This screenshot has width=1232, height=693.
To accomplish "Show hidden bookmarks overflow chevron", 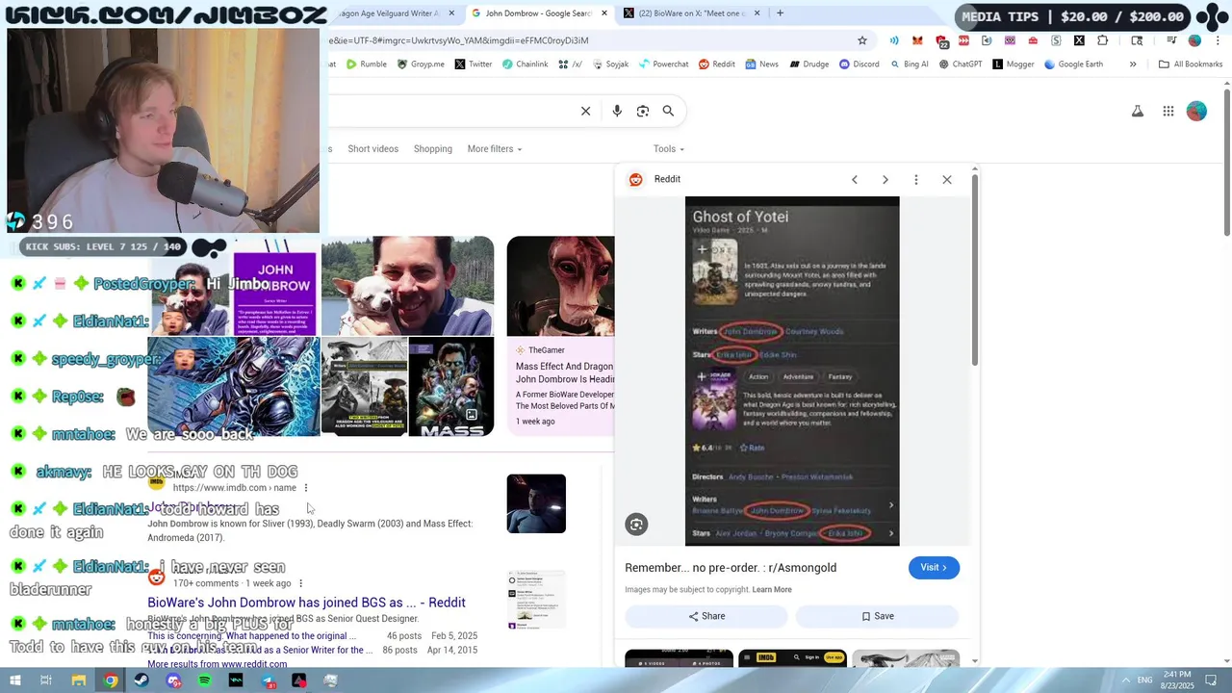I will (1133, 64).
